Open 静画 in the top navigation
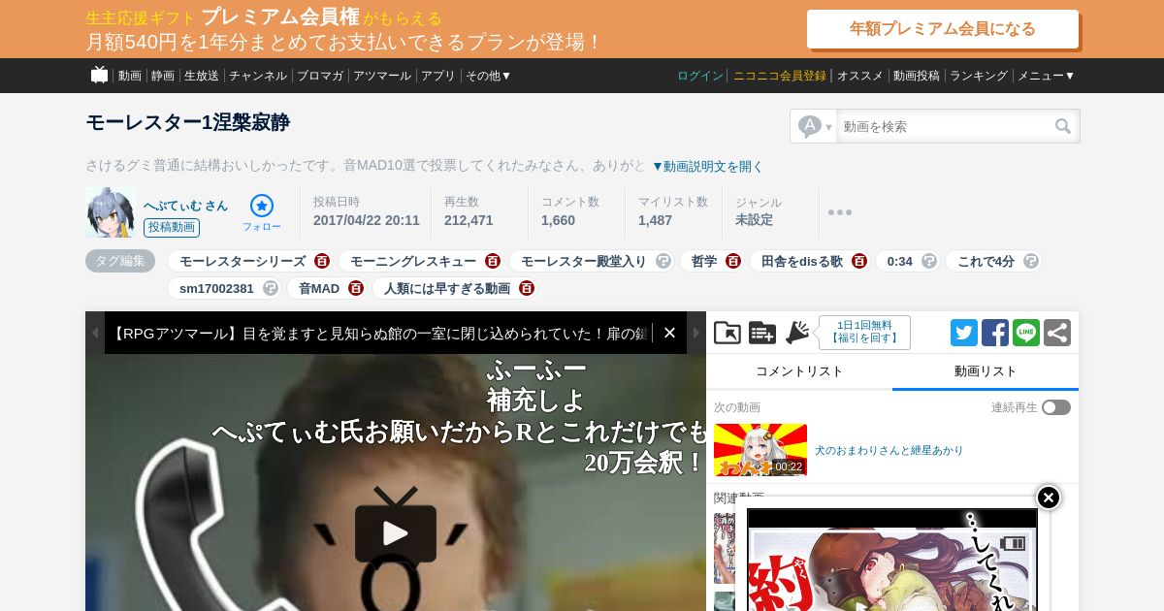 pos(163,76)
